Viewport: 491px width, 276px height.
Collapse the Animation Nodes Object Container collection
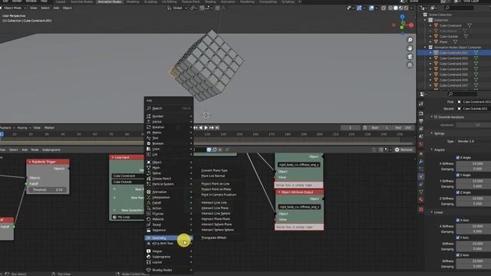click(x=425, y=48)
